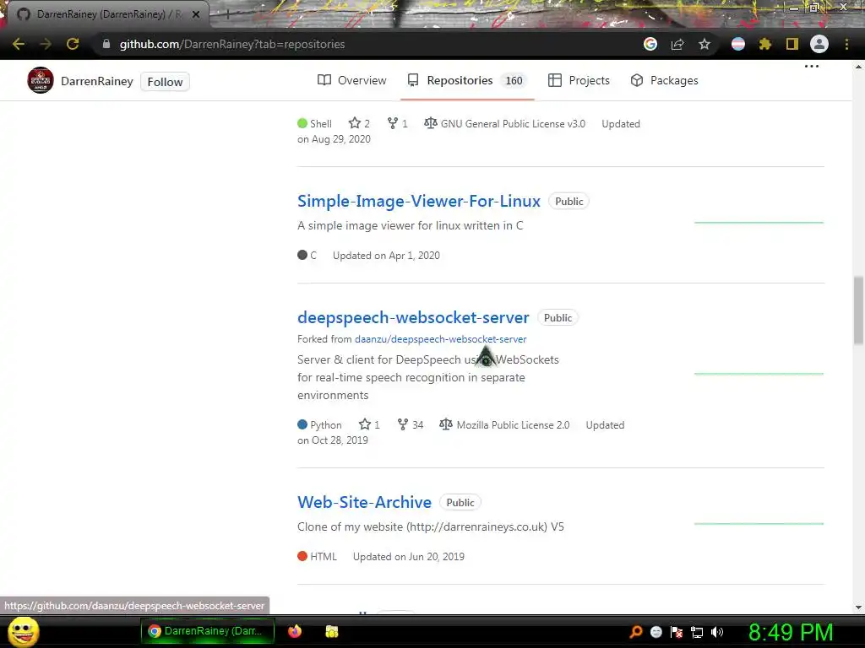Open the Chrome three-dot menu
This screenshot has height=648, width=865.
[846, 44]
